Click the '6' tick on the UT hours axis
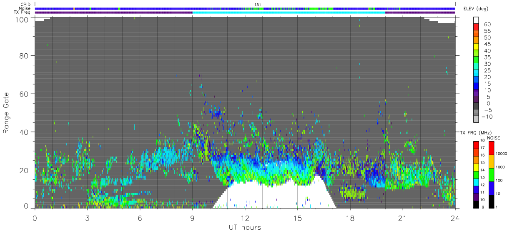Image resolution: width=512 pixels, height=236 pixels. point(140,218)
